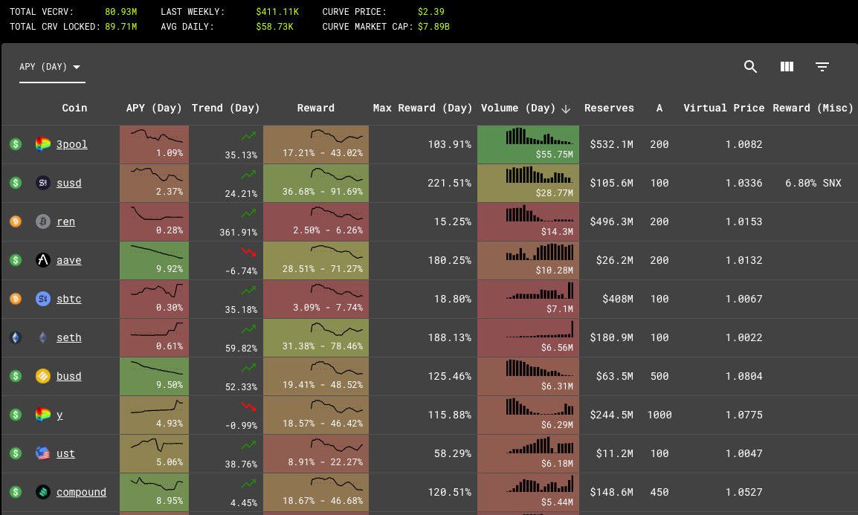Click the Curve Price $2.39 value
This screenshot has width=858, height=515.
point(431,11)
